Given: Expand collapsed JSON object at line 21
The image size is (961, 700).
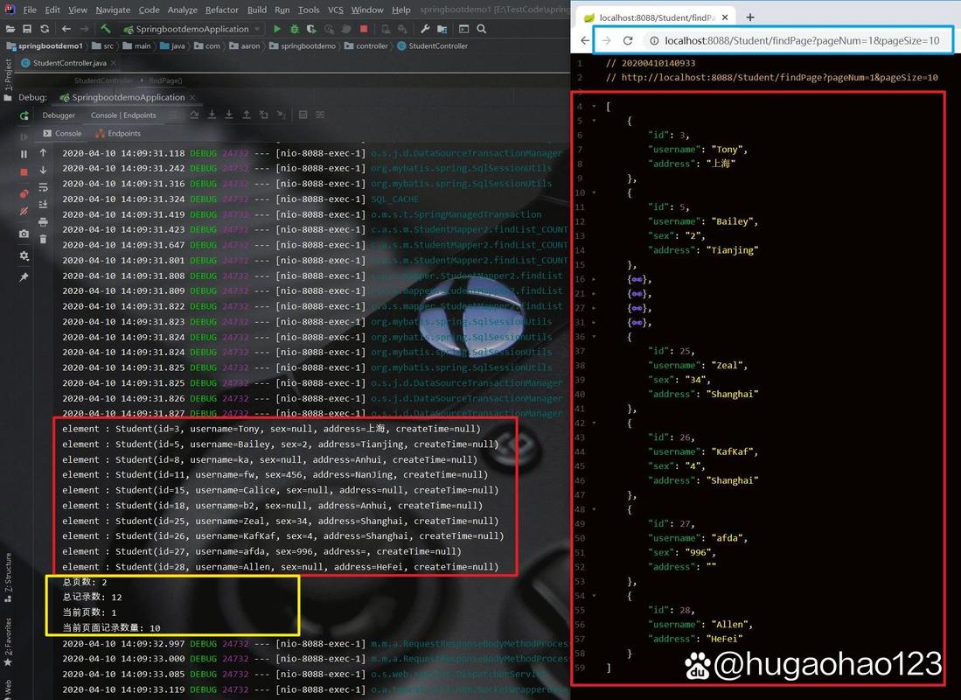Looking at the screenshot, I should (594, 294).
